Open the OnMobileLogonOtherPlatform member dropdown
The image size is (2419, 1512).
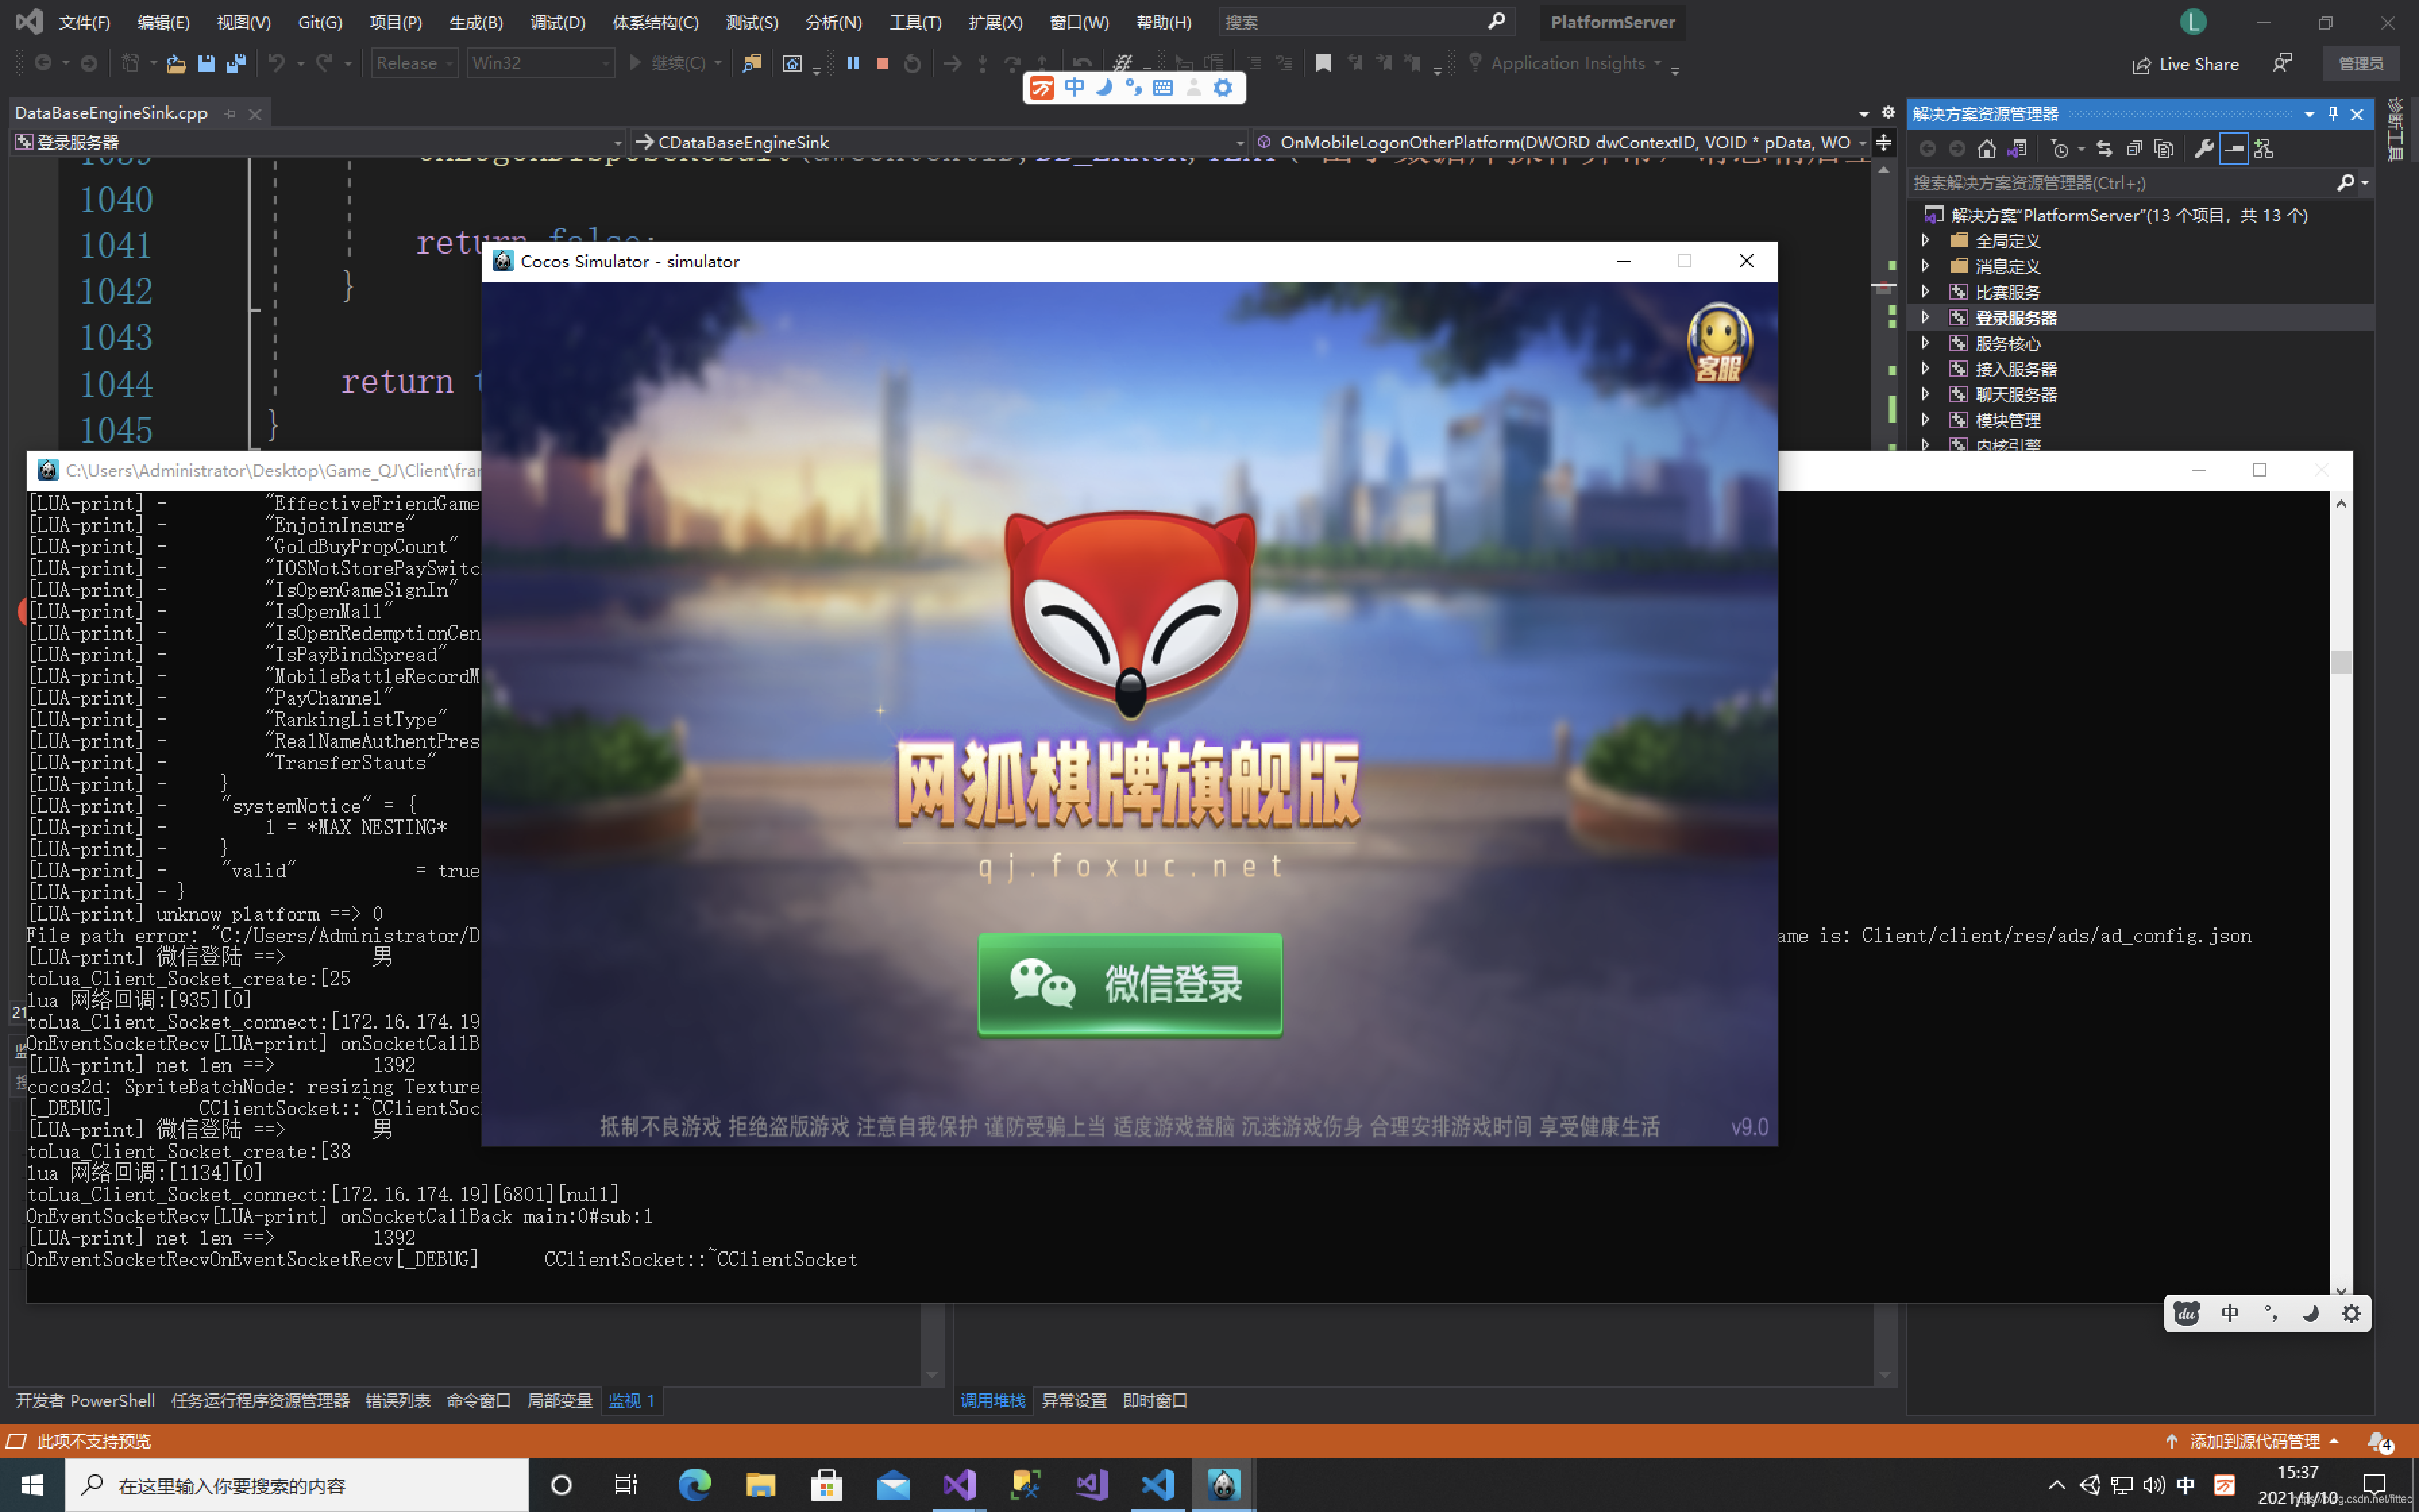(1560, 142)
